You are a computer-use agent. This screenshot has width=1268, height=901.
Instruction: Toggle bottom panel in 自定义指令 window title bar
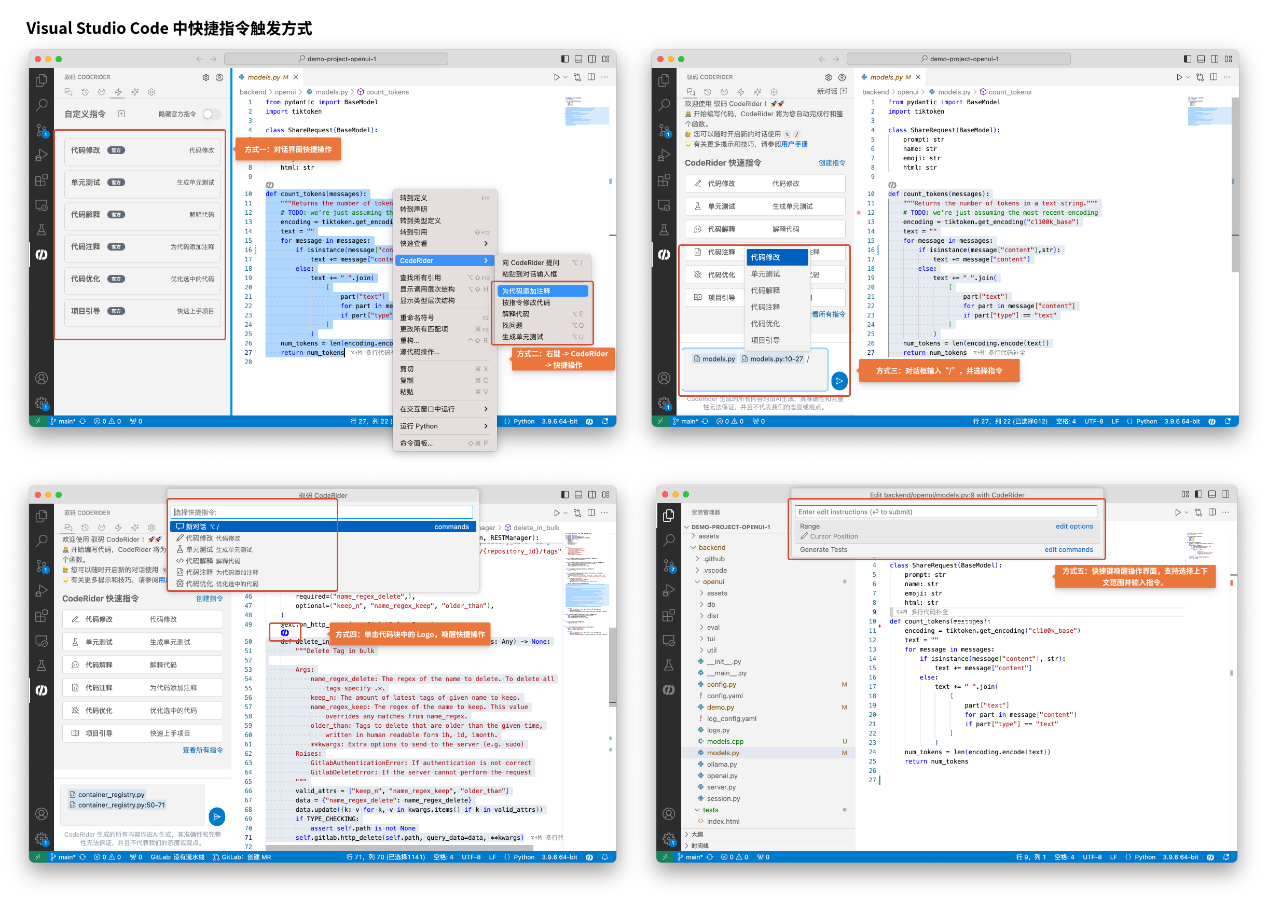point(578,59)
